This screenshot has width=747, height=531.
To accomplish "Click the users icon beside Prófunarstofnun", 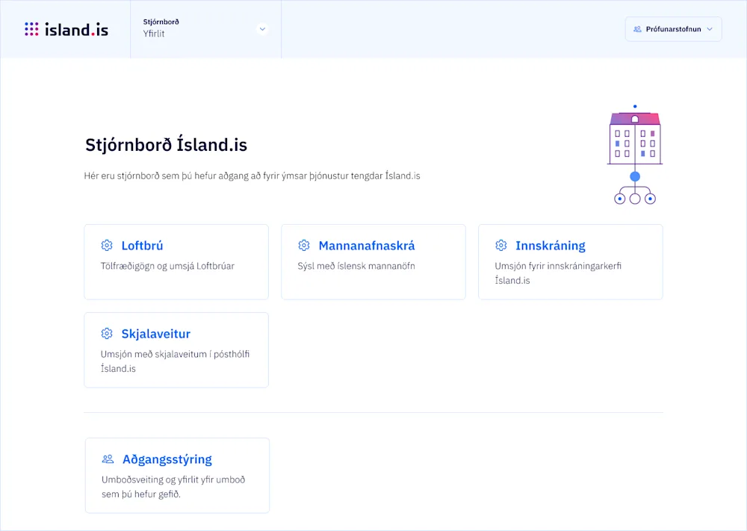I will click(x=637, y=29).
